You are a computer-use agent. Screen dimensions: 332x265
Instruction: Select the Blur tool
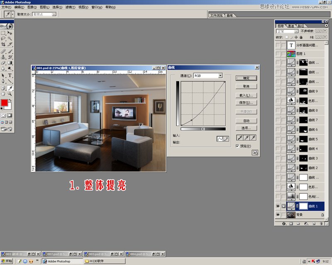3,68
